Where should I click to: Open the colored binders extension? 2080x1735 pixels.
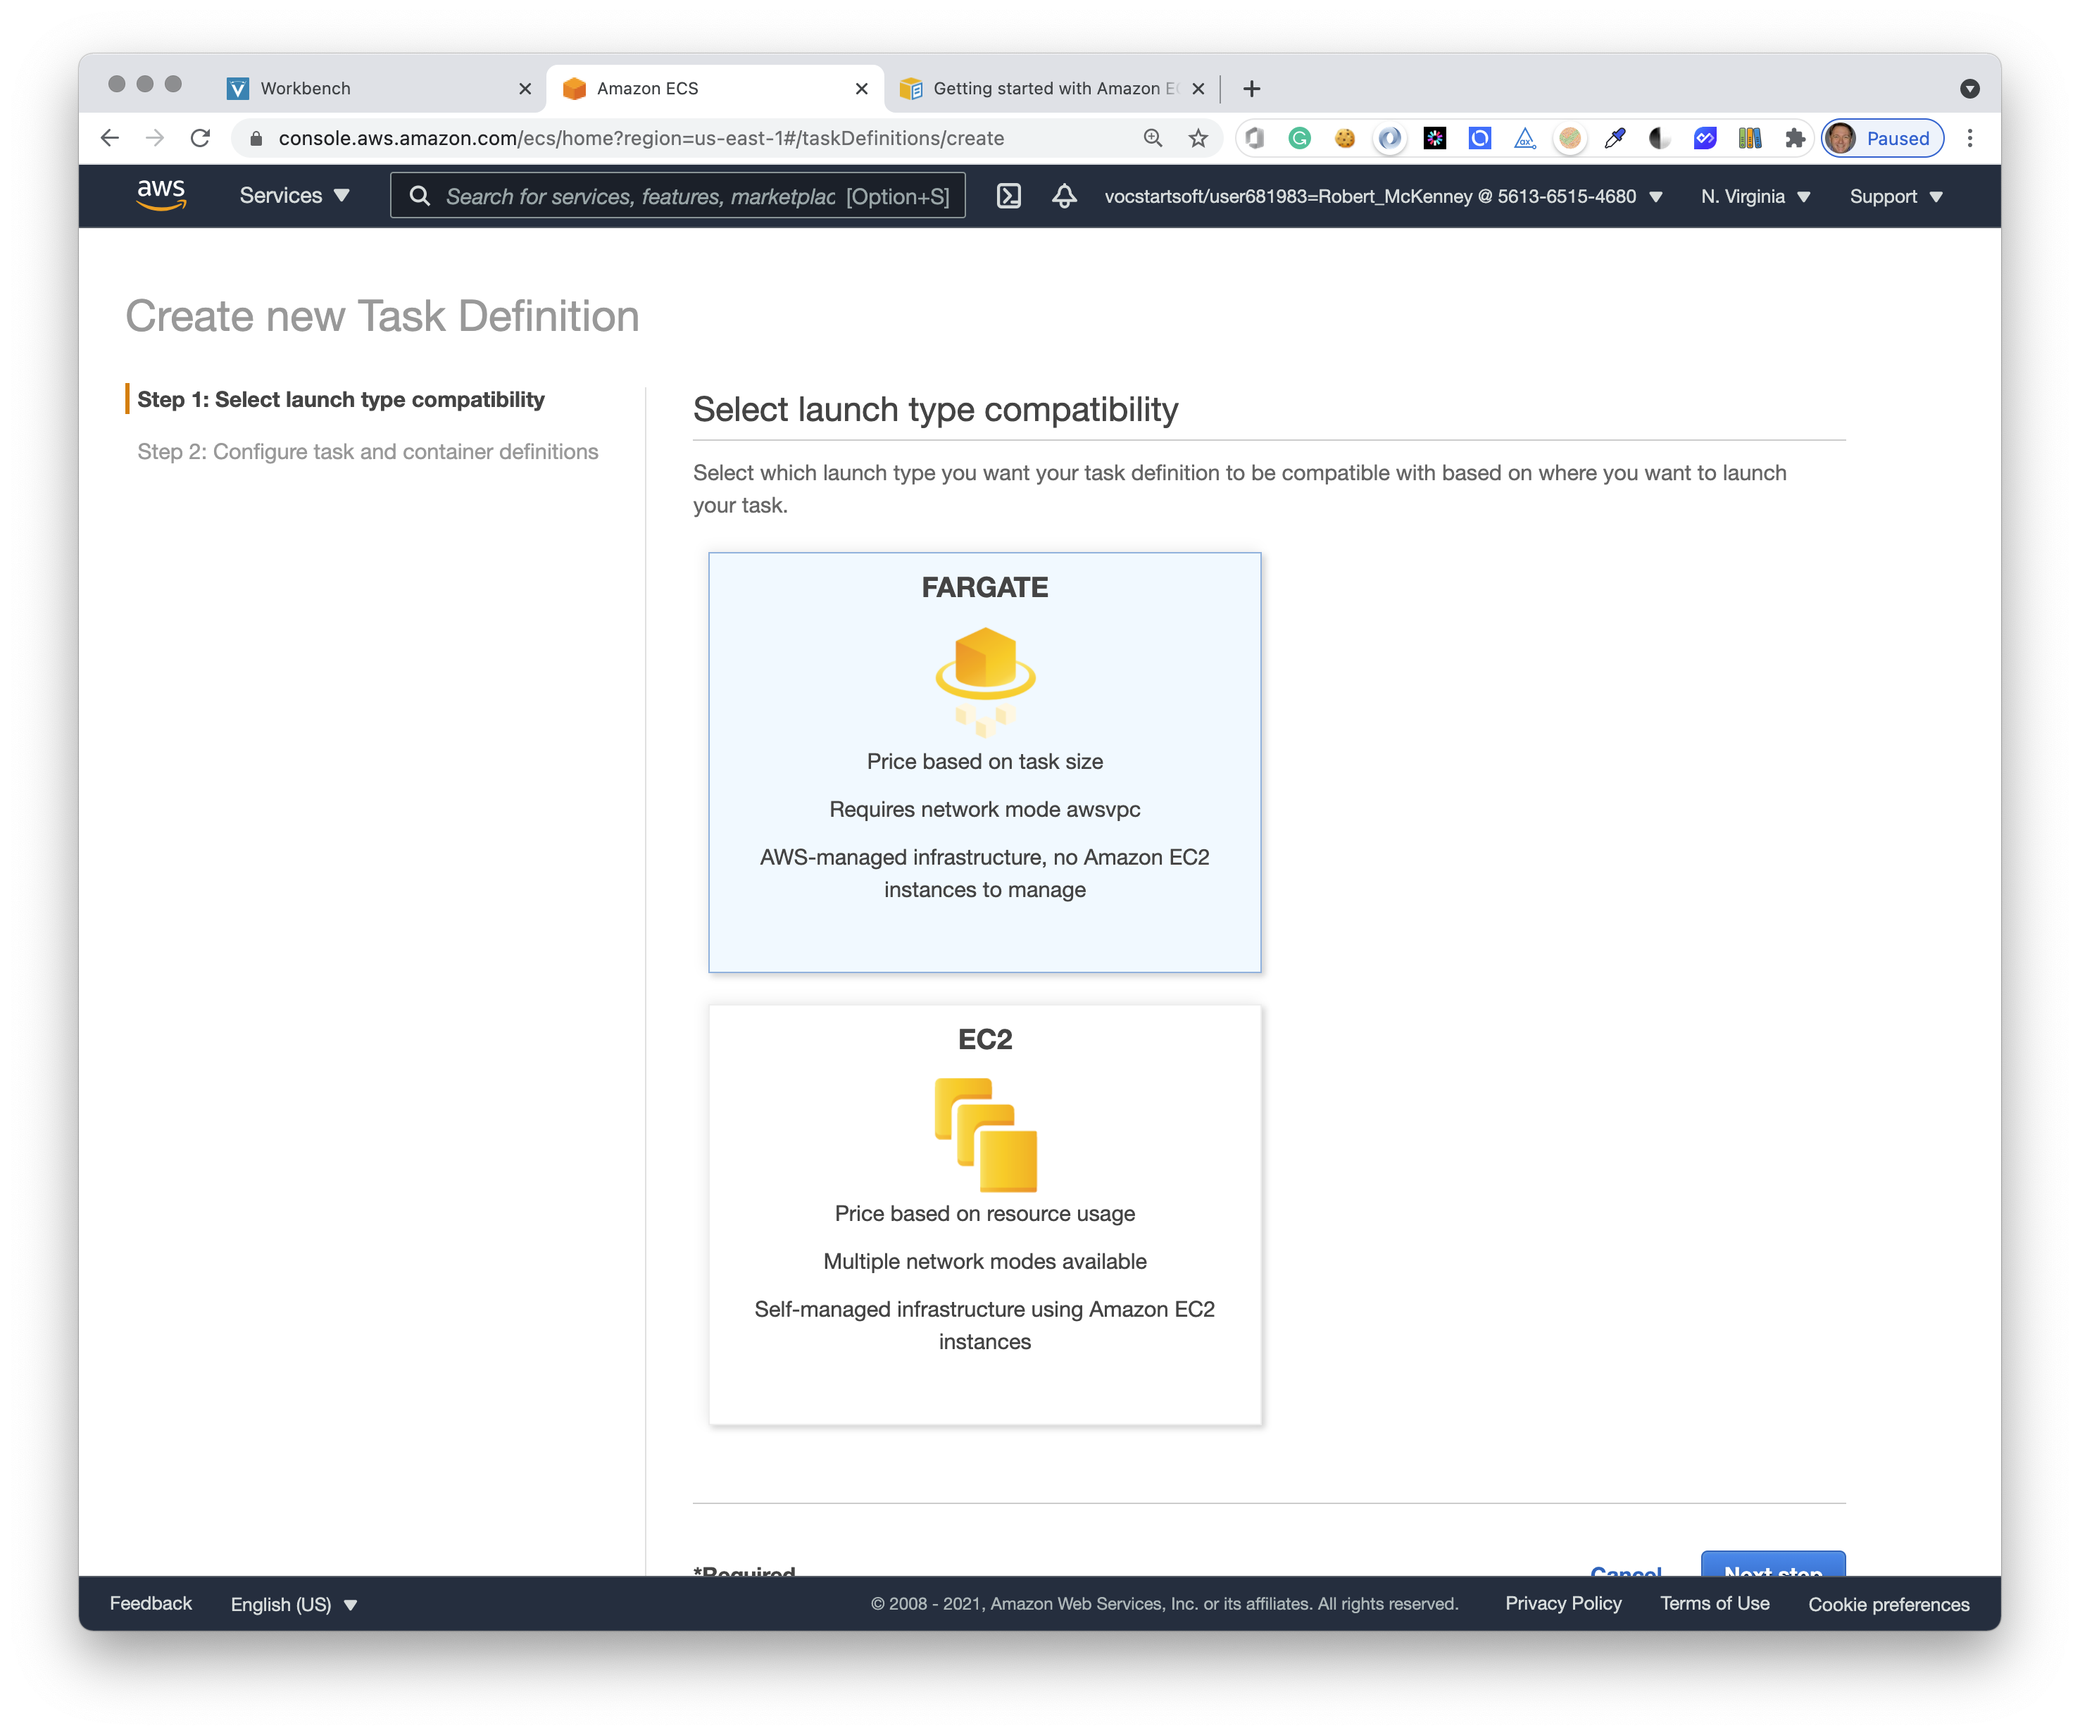point(1749,137)
